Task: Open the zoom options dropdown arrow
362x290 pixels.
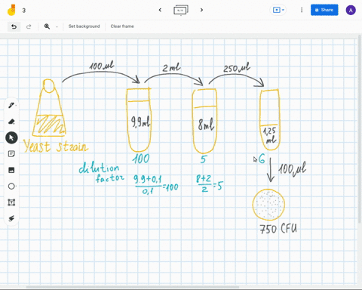Action: tap(57, 26)
